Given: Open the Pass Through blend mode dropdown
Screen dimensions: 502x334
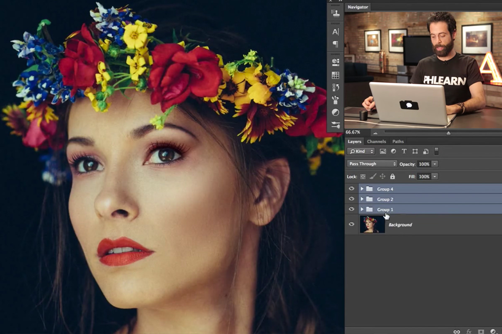Looking at the screenshot, I should click(371, 164).
